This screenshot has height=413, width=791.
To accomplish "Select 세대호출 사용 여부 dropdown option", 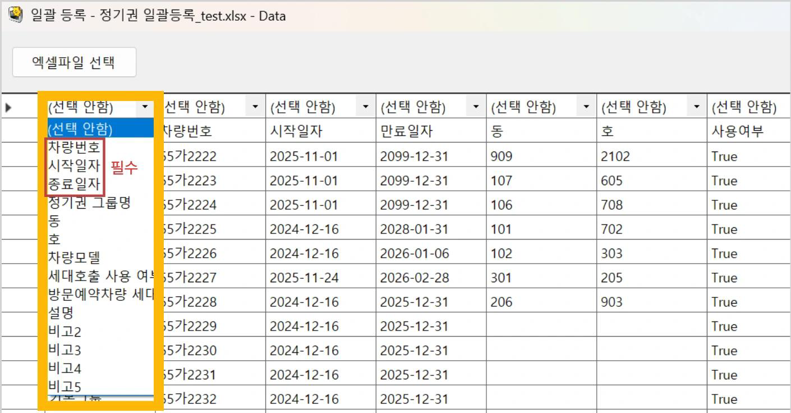I will pos(100,276).
